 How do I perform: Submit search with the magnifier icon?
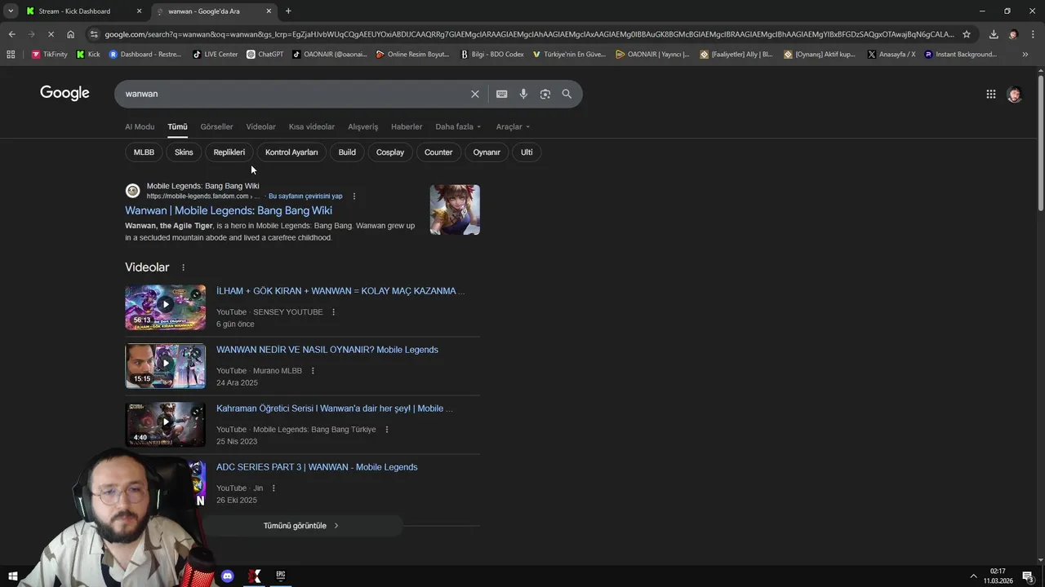click(567, 94)
